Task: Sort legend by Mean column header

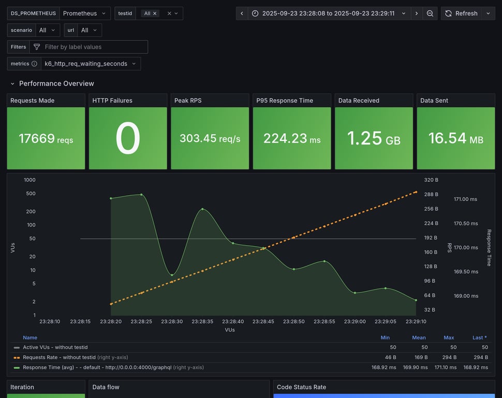Action: point(419,337)
